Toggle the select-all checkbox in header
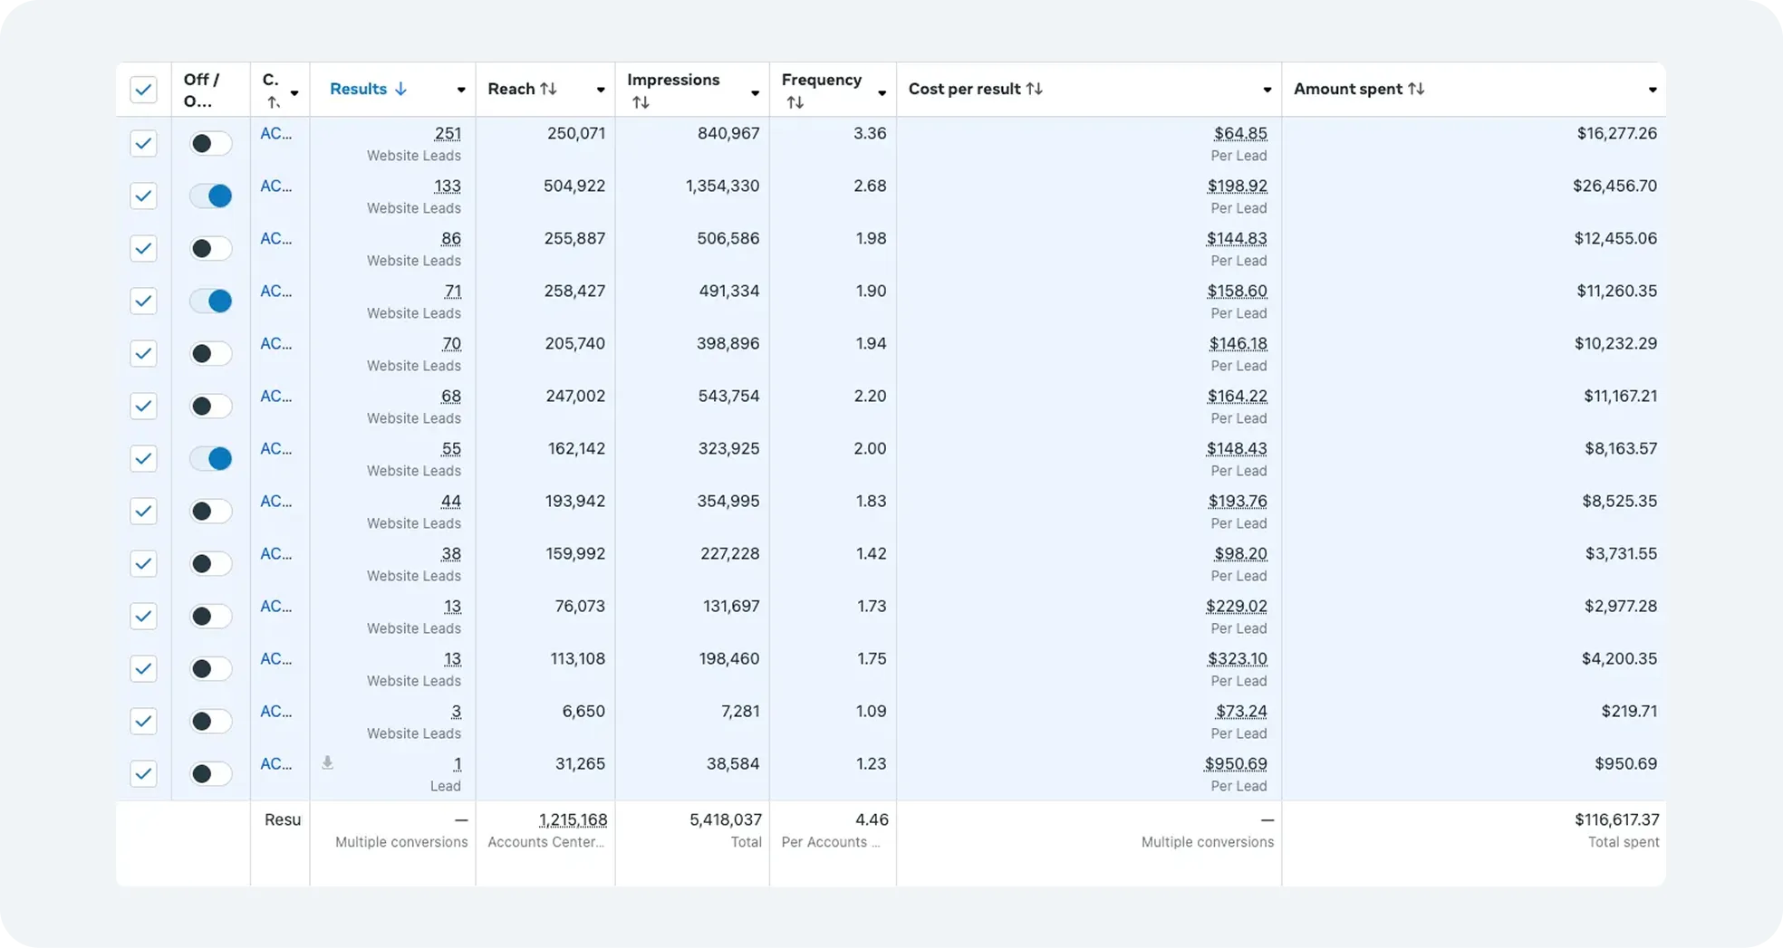The height and width of the screenshot is (948, 1783). point(143,89)
